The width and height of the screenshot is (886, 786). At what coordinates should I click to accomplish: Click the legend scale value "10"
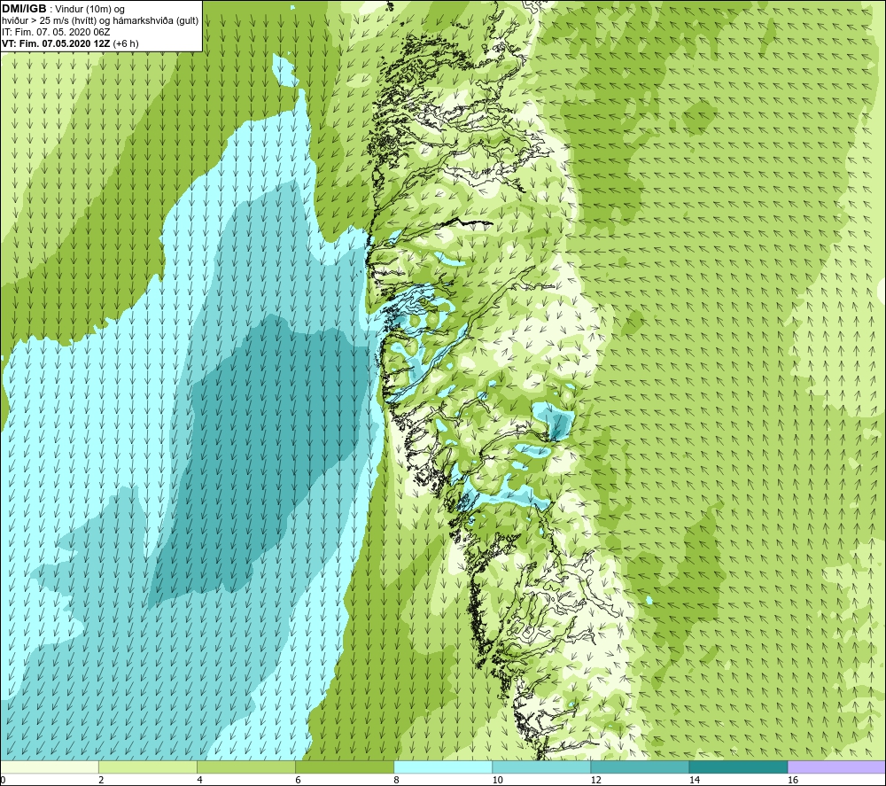point(497,781)
